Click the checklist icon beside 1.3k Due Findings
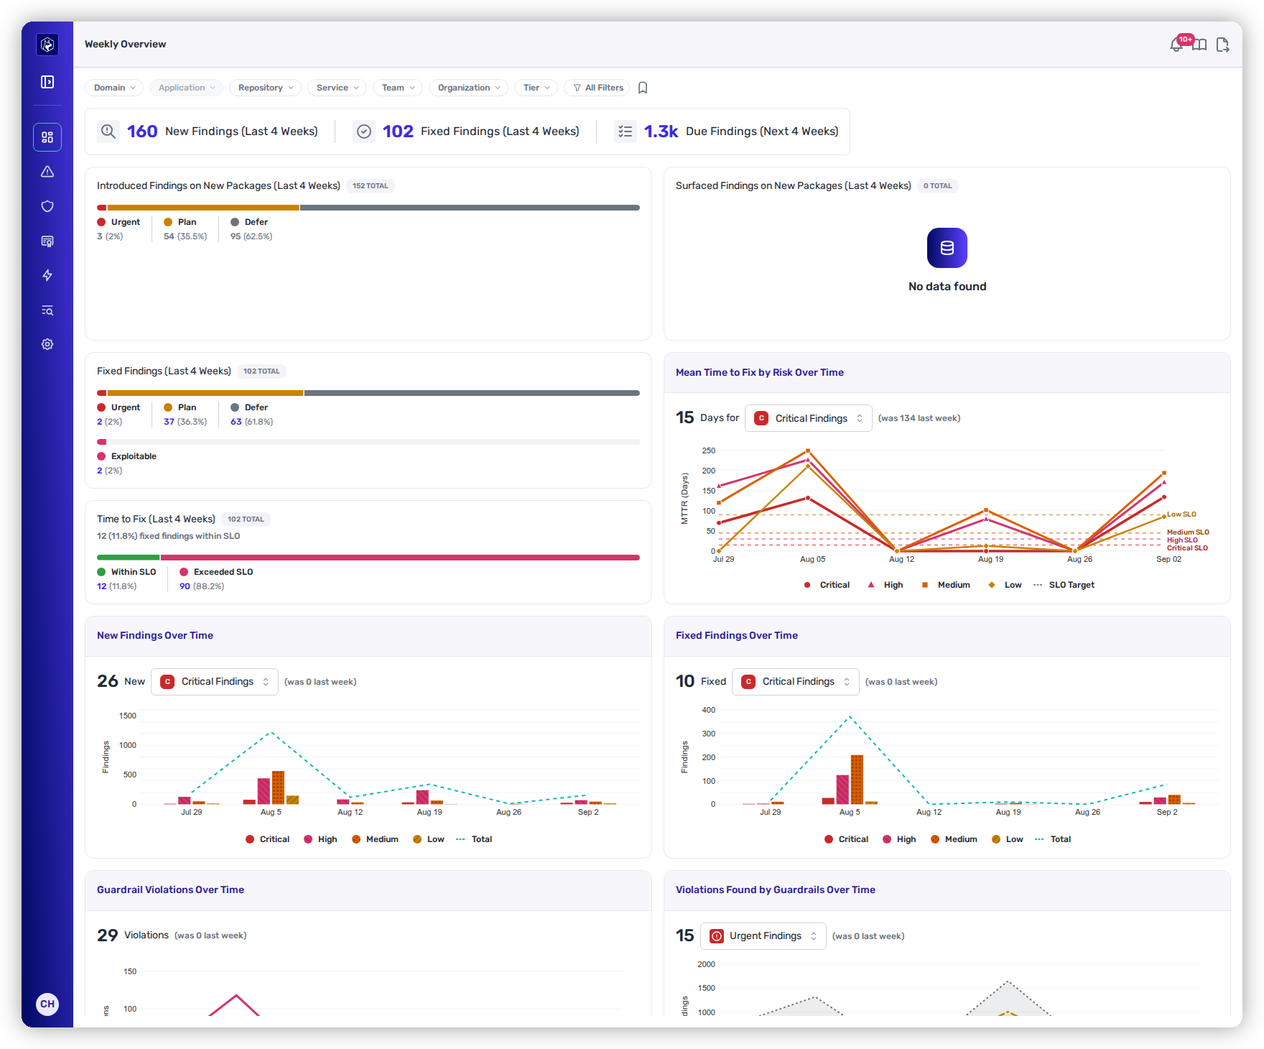This screenshot has width=1264, height=1049. pyautogui.click(x=626, y=131)
